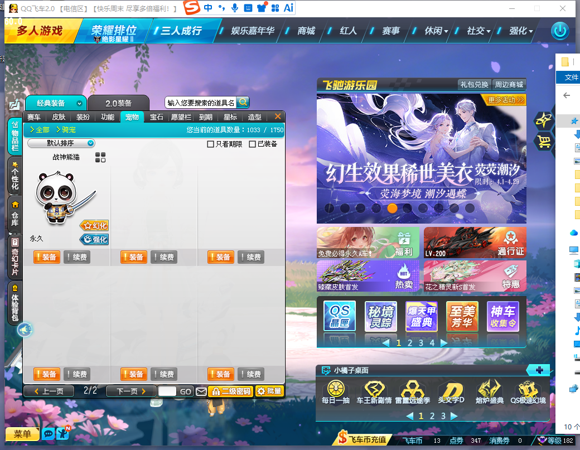Image resolution: width=580 pixels, height=450 pixels.
Task: Click 上一页 button
Action: pos(49,391)
